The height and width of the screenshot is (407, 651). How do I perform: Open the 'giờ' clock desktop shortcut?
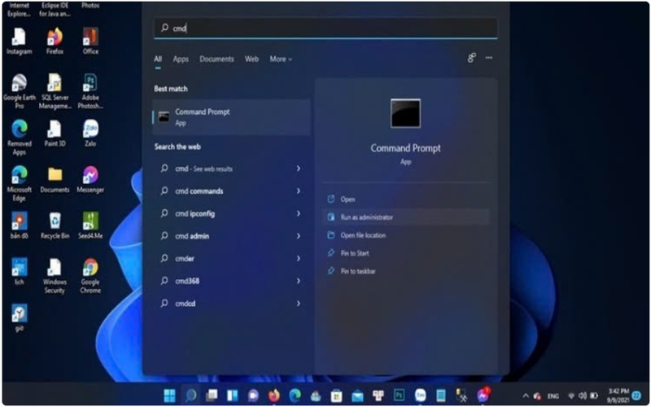[x=19, y=317]
